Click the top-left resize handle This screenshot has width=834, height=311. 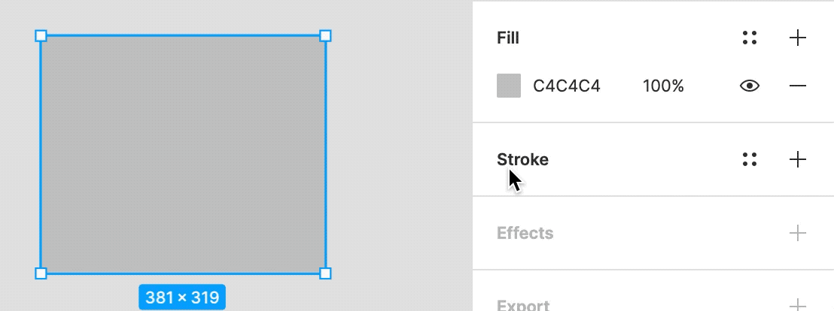tap(41, 35)
